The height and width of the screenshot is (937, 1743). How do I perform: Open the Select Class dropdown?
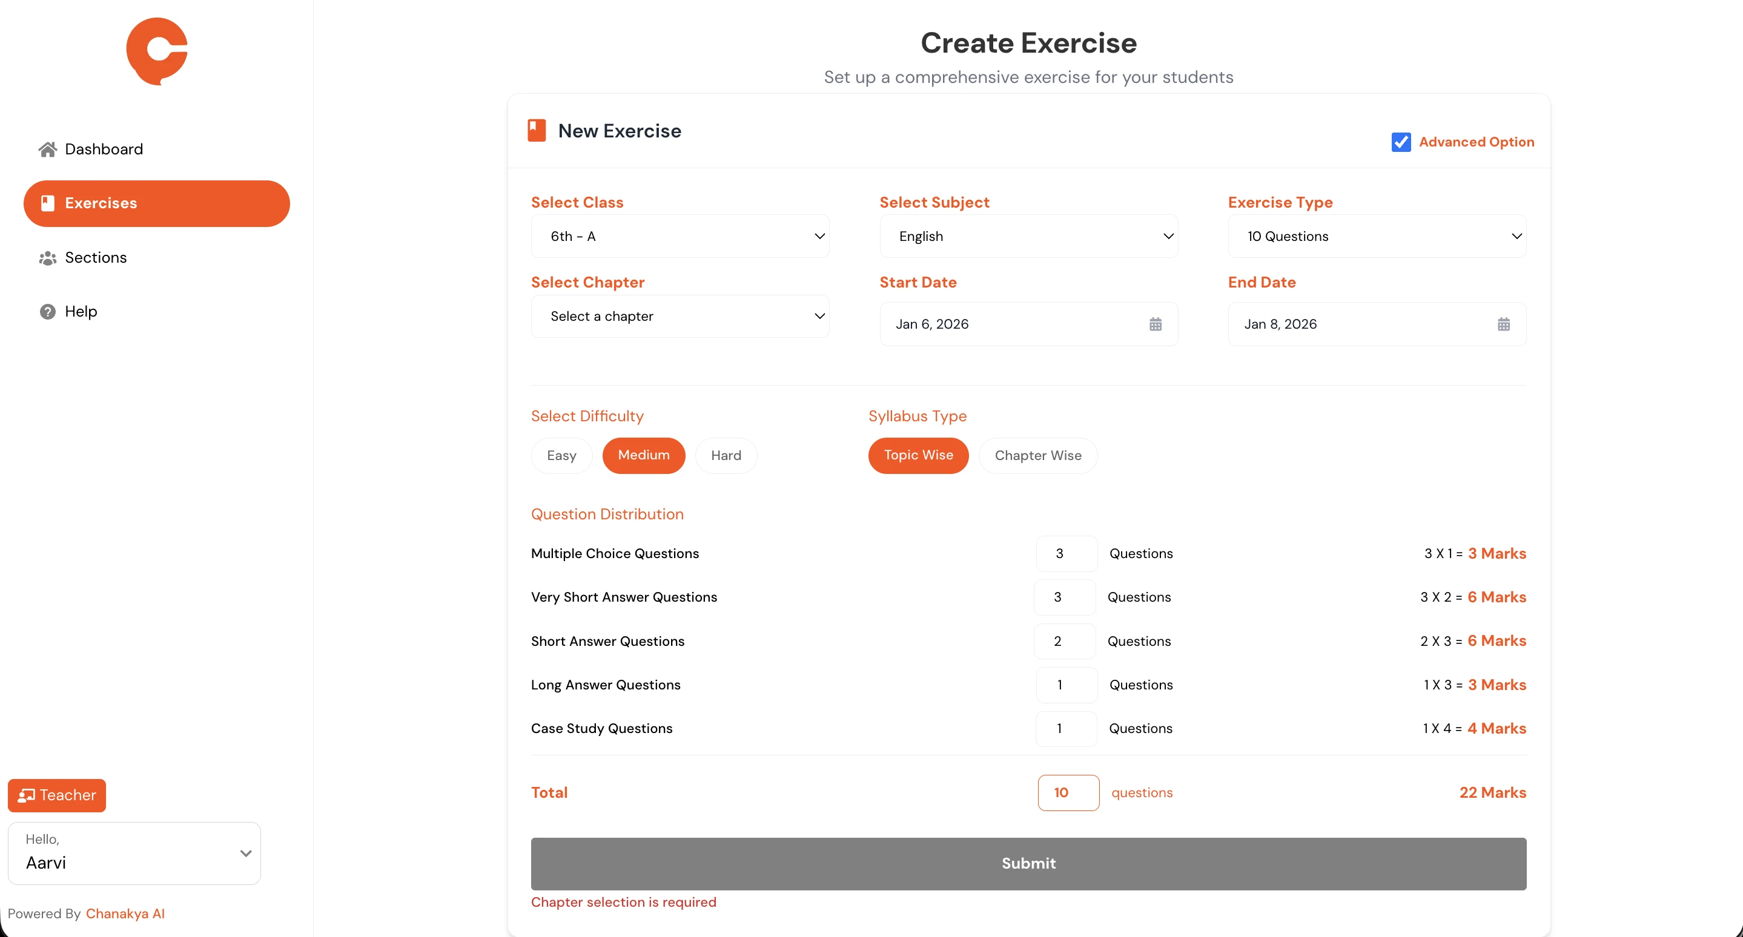tap(680, 237)
